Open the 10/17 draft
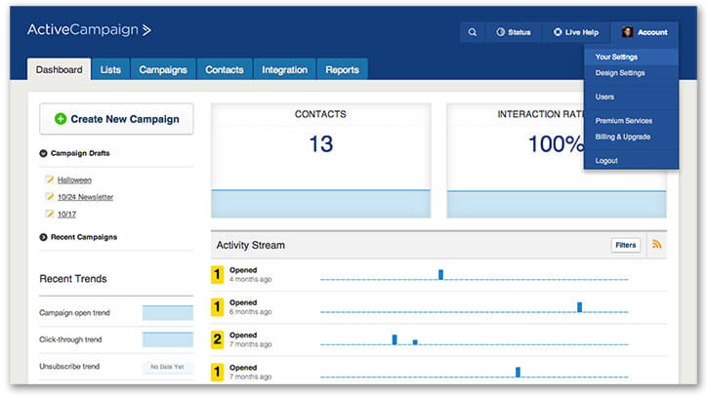 (66, 214)
